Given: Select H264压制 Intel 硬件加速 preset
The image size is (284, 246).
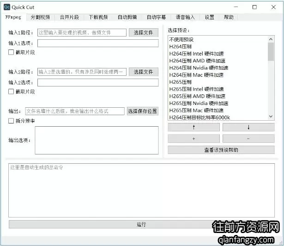Looking at the screenshot, I should pos(218,54).
